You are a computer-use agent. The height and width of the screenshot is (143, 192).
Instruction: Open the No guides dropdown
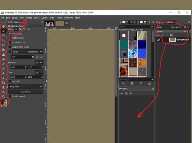(x=26, y=86)
